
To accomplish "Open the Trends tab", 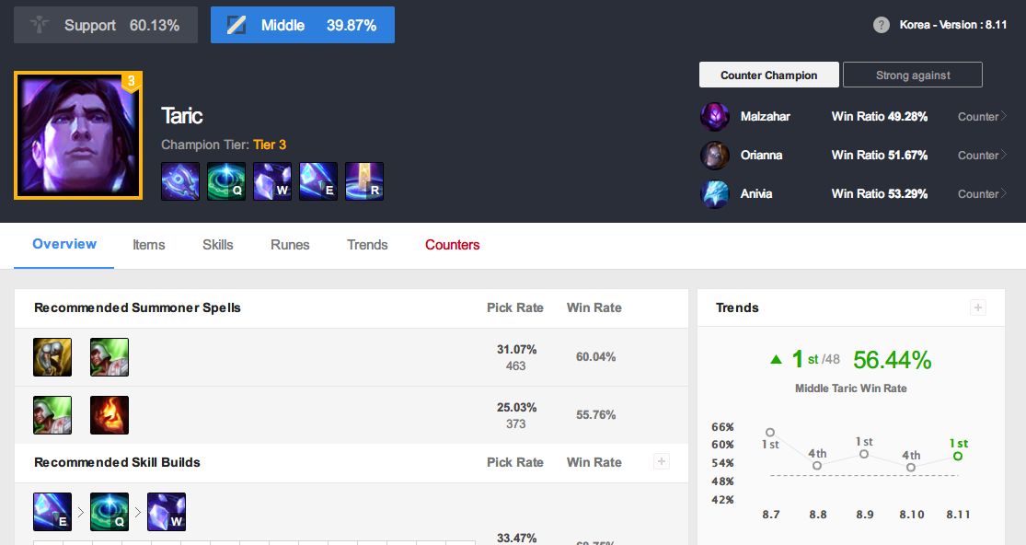I will click(367, 245).
